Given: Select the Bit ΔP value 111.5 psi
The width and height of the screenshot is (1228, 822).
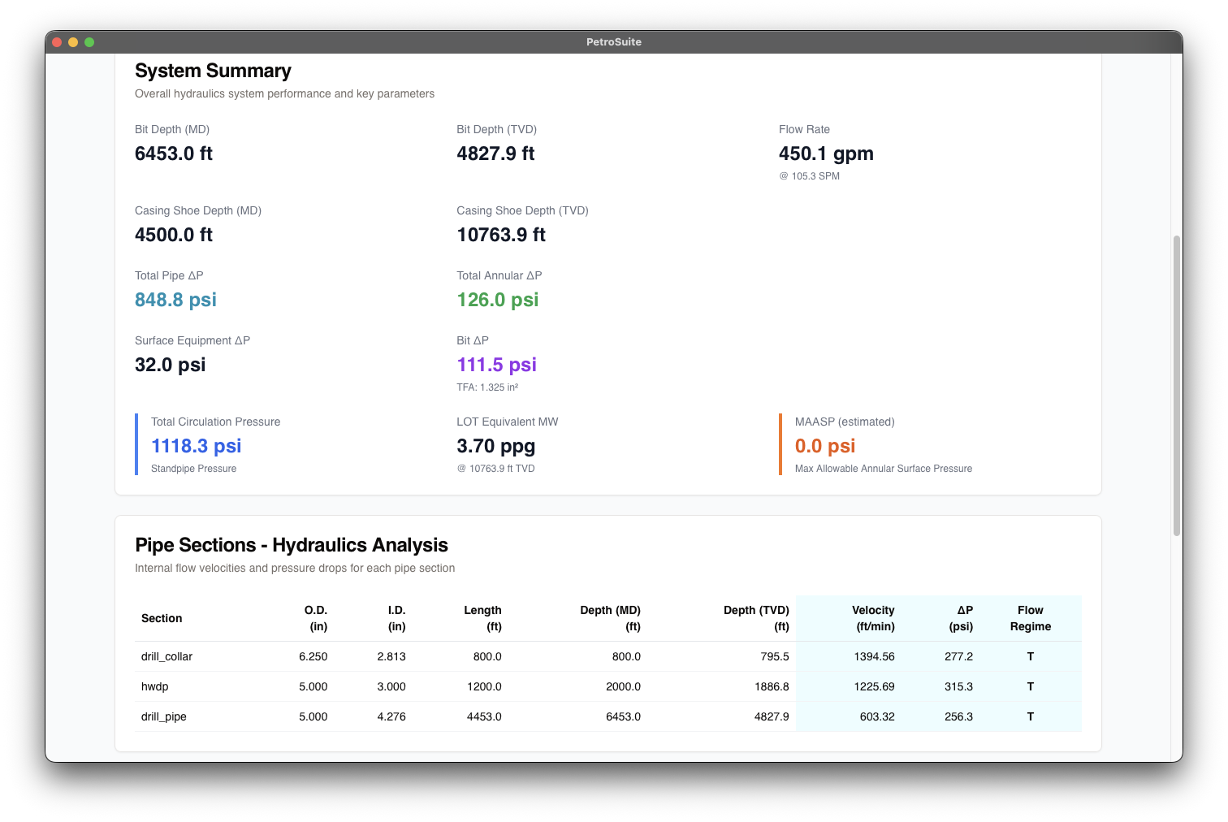Looking at the screenshot, I should (496, 365).
